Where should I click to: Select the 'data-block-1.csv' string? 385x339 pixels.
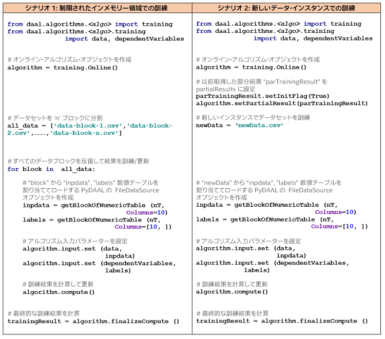88,126
